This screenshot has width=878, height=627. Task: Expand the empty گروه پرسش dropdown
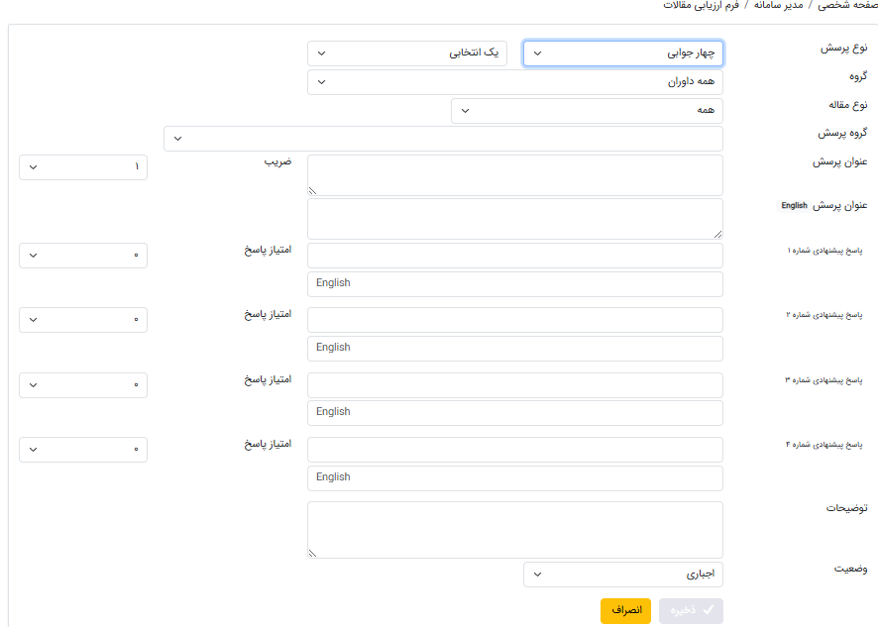pyautogui.click(x=443, y=139)
